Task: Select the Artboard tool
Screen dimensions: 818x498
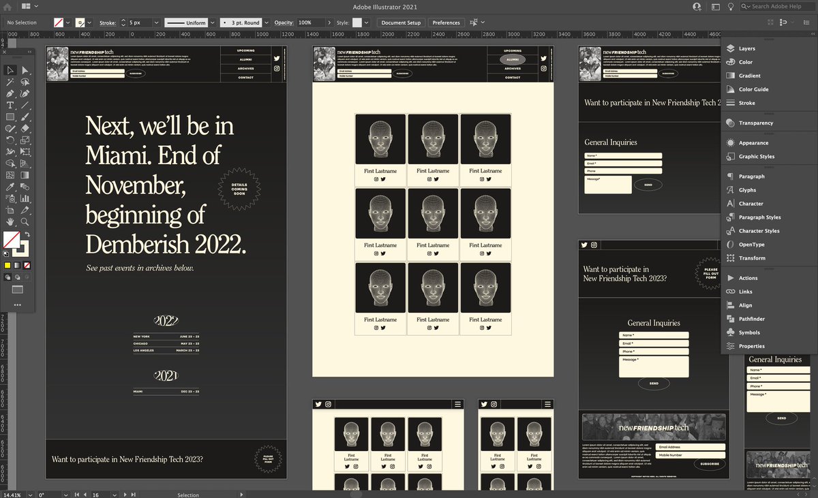Action: 11,209
